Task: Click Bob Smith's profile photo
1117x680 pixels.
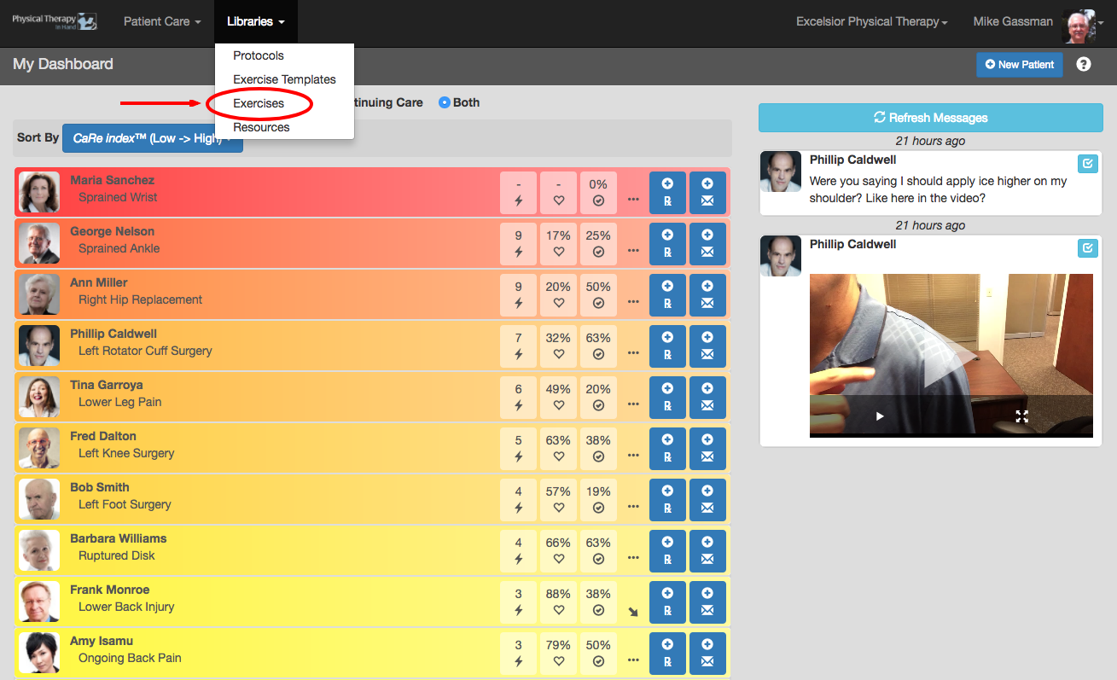Action: (39, 499)
